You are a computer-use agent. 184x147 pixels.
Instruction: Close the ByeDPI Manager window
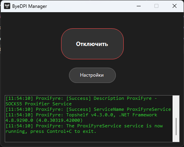175,6
